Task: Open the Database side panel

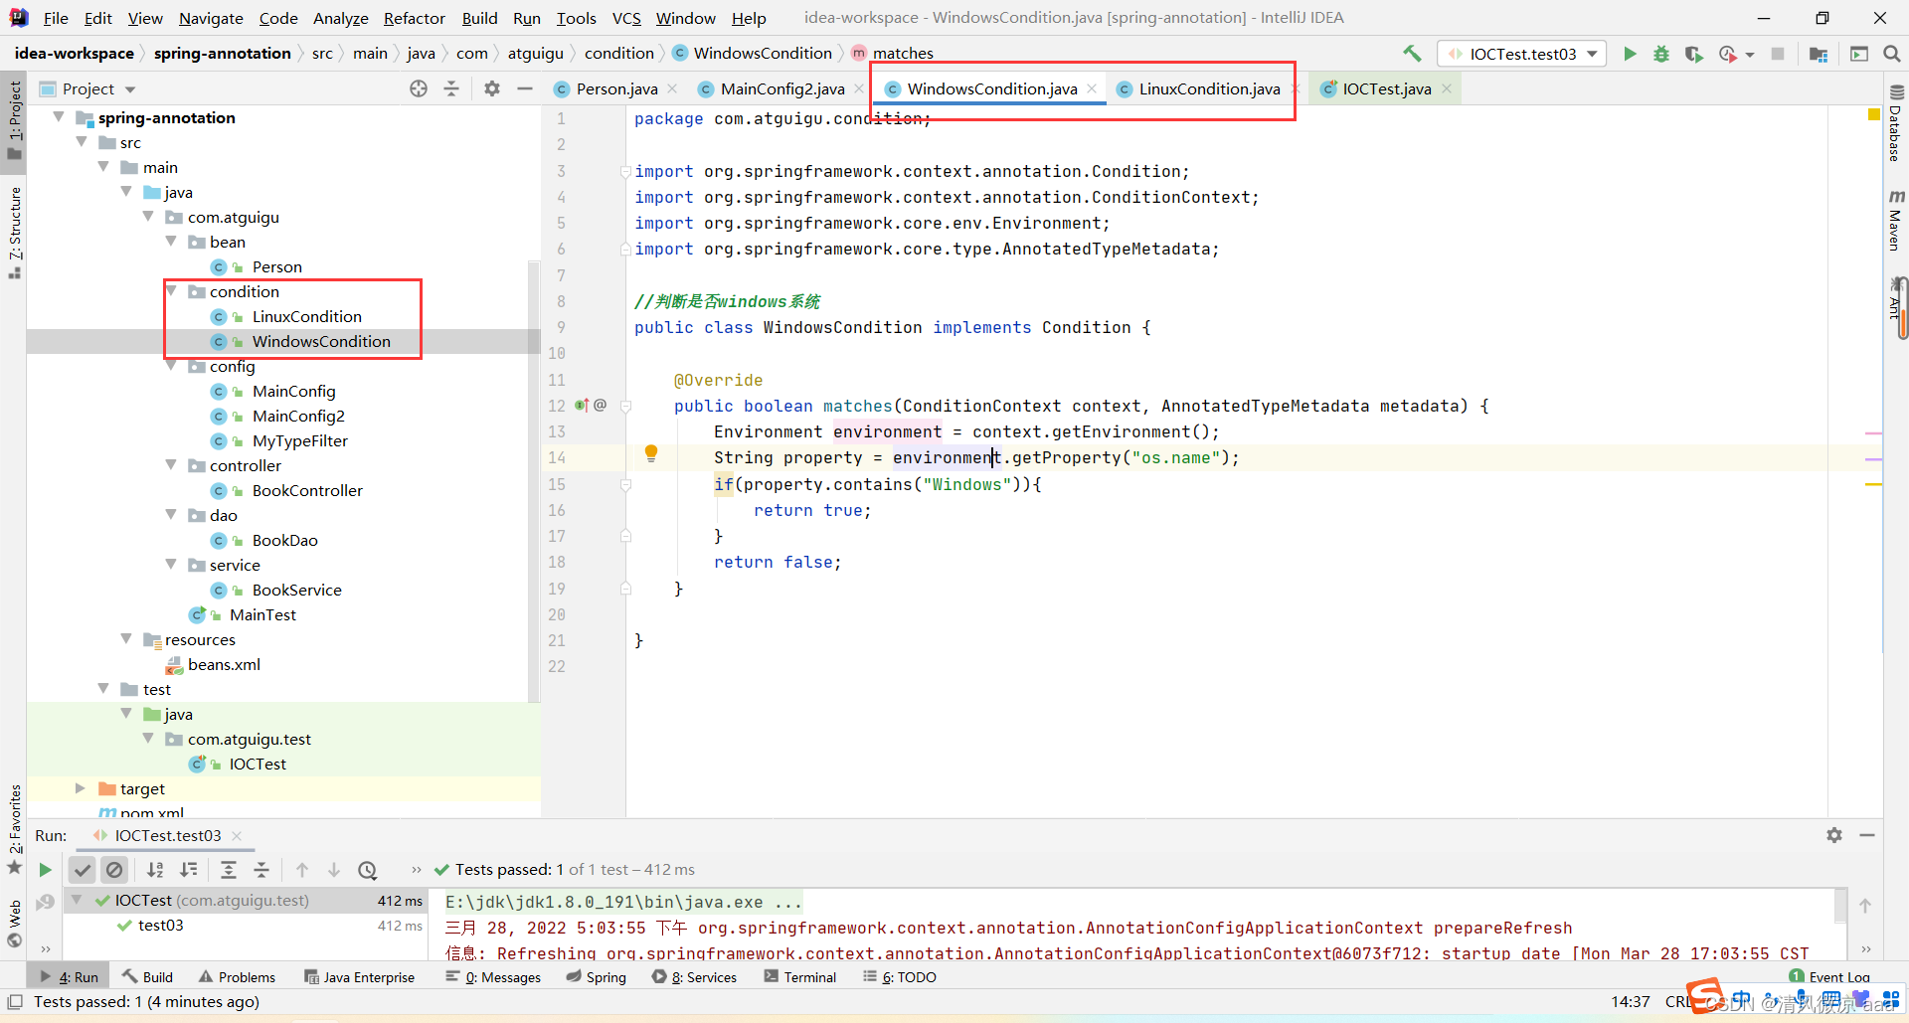Action: click(x=1896, y=122)
